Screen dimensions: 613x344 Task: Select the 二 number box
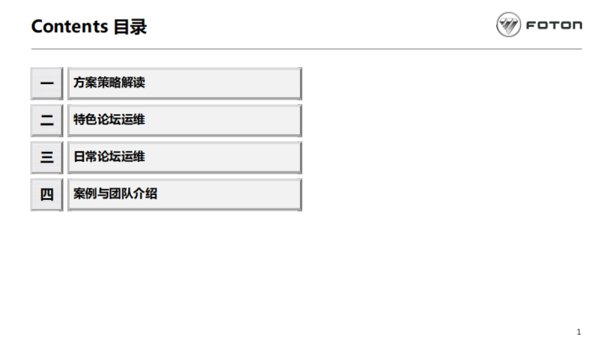pyautogui.click(x=46, y=120)
